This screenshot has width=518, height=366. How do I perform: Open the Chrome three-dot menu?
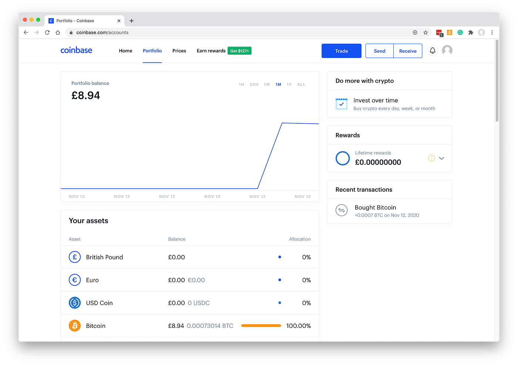tap(492, 33)
